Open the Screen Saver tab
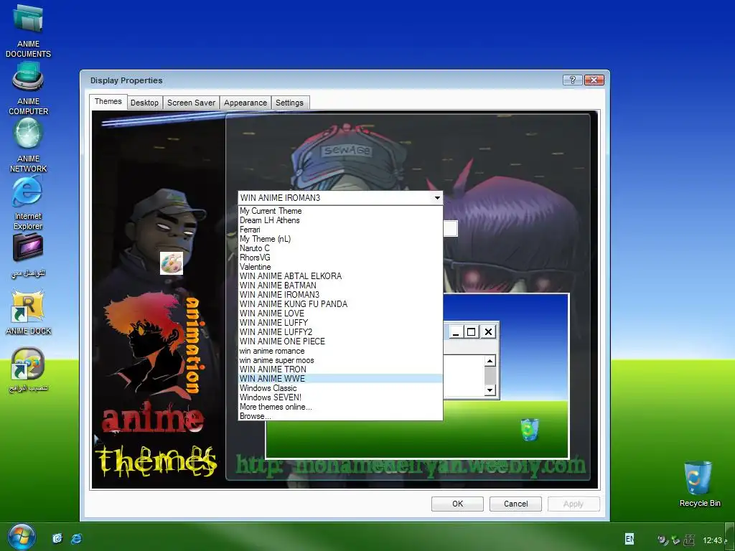 [x=191, y=103]
